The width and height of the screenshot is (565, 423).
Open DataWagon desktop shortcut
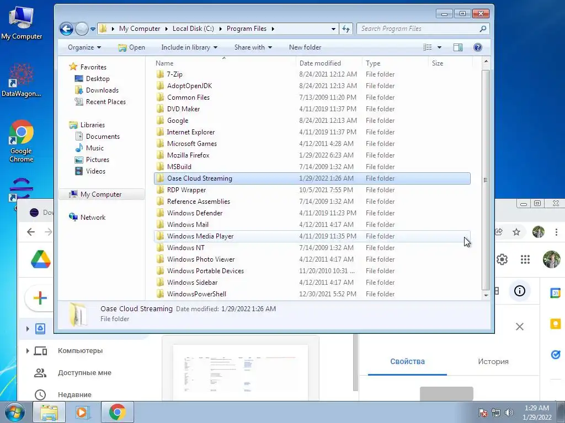pos(22,80)
